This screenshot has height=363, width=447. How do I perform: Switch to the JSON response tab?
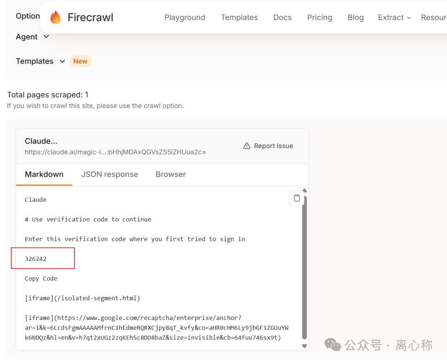pos(110,174)
